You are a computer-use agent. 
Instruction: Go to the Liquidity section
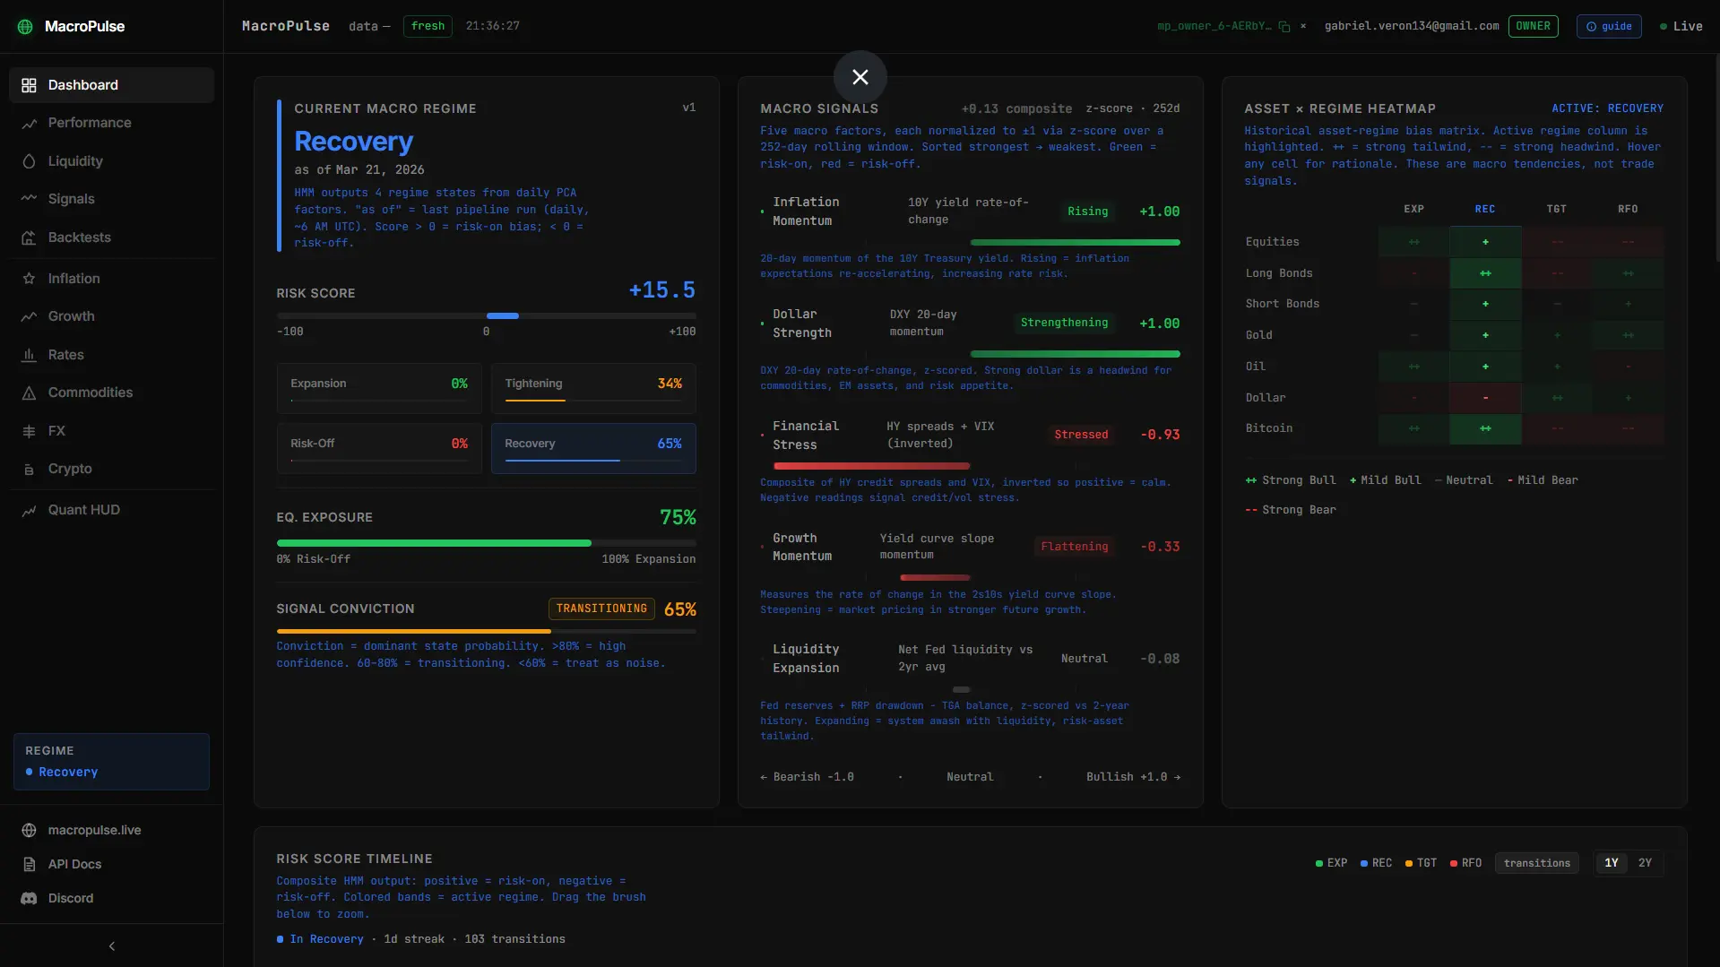111,161
